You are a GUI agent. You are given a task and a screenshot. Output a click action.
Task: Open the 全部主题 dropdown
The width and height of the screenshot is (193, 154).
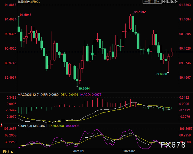click(x=152, y=2)
